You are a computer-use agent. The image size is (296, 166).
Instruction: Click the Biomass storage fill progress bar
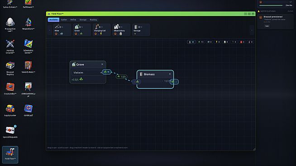[152, 81]
